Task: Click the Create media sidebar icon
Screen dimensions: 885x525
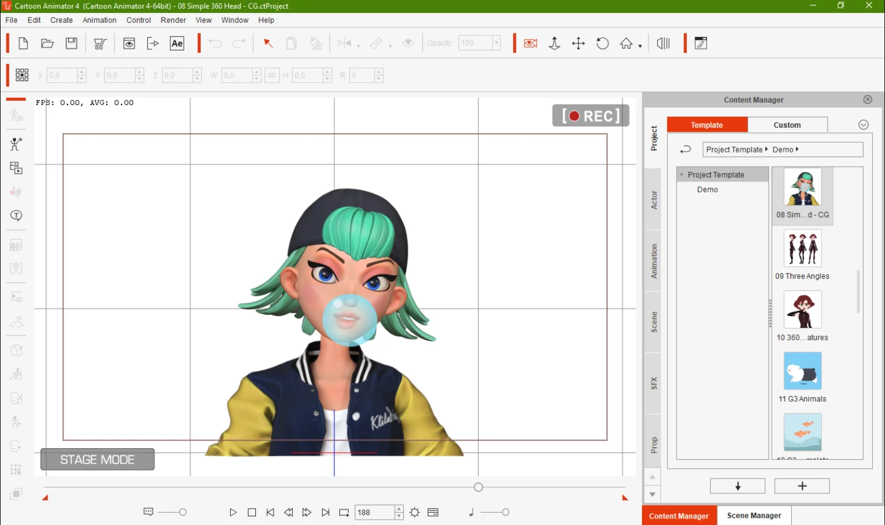Action: tap(16, 168)
